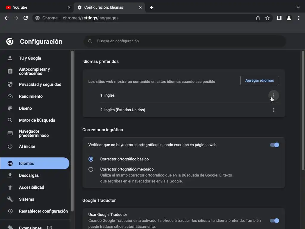Image resolution: width=305 pixels, height=229 pixels.
Task: Open a new tab with plus icon
Action: point(152,7)
